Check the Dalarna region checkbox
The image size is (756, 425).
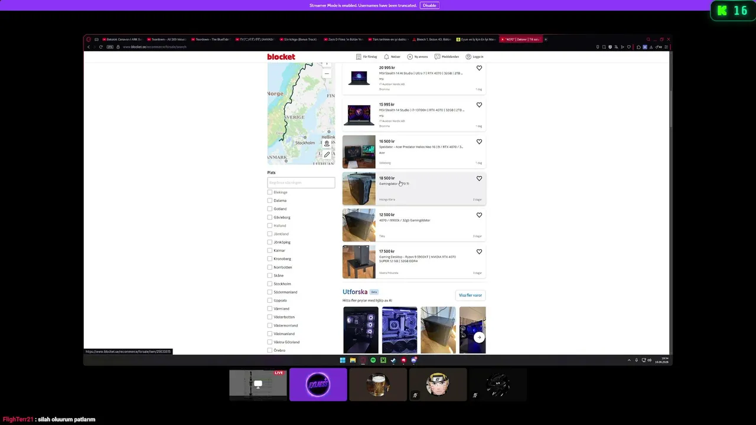point(270,201)
